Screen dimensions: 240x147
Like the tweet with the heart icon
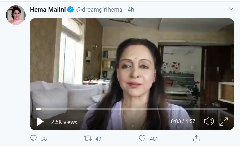click(142, 138)
